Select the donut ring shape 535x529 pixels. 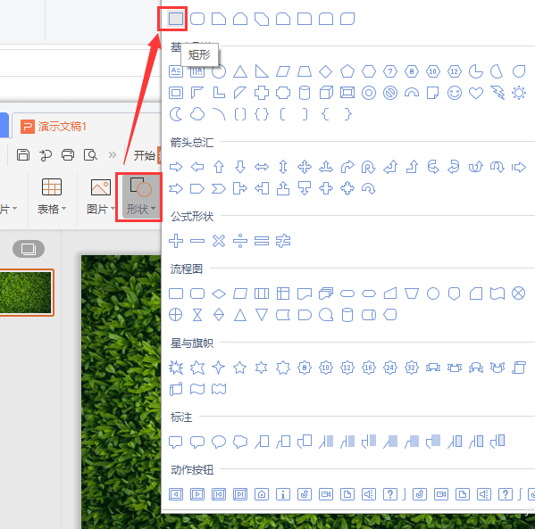coord(369,93)
